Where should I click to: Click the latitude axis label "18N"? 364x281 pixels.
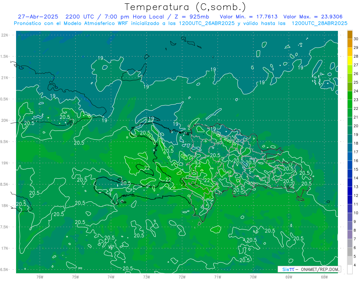pos(5,206)
